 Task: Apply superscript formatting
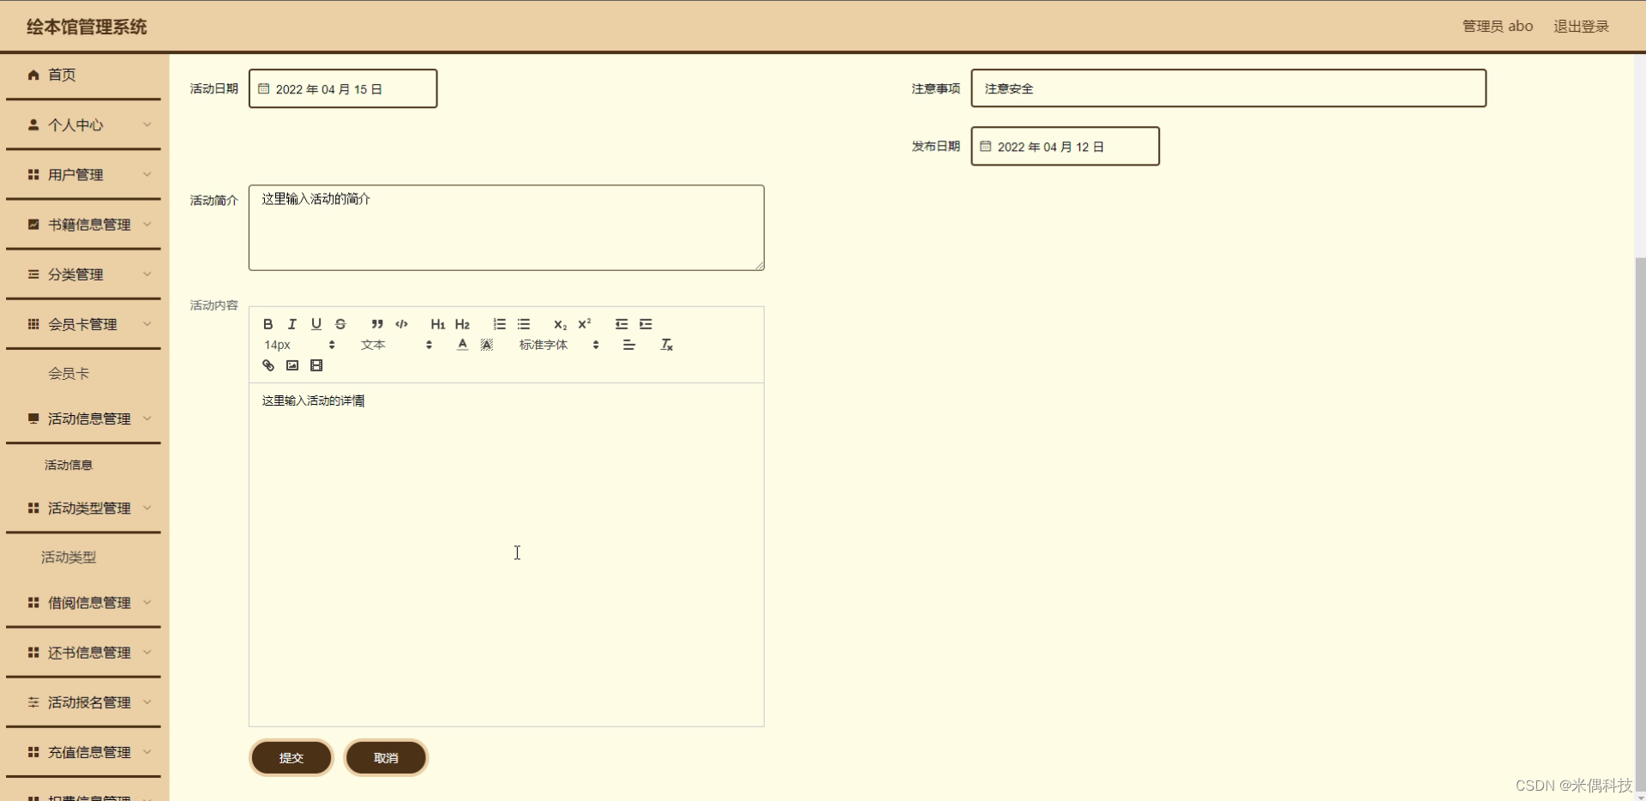click(585, 324)
